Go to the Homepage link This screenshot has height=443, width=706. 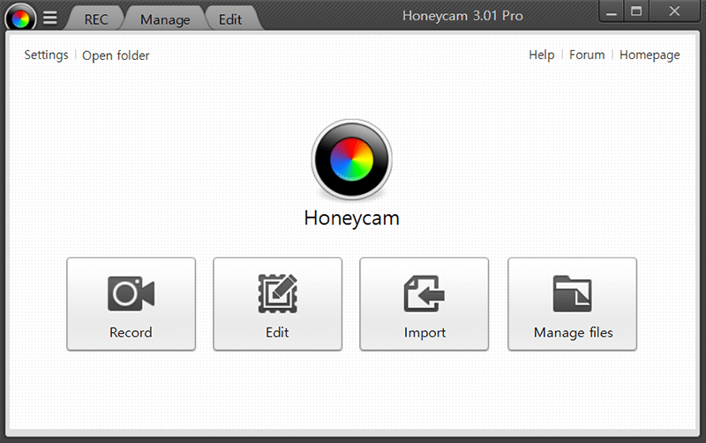point(650,55)
